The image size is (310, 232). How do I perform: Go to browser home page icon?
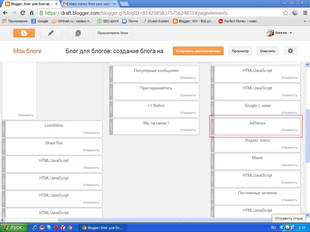pos(31,13)
